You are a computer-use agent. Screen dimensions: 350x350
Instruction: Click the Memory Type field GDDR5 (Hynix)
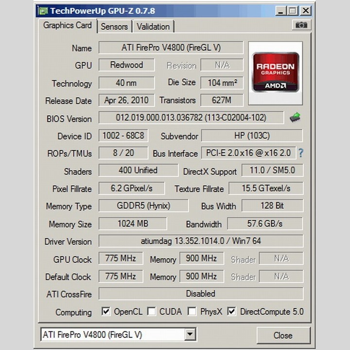pos(143,206)
